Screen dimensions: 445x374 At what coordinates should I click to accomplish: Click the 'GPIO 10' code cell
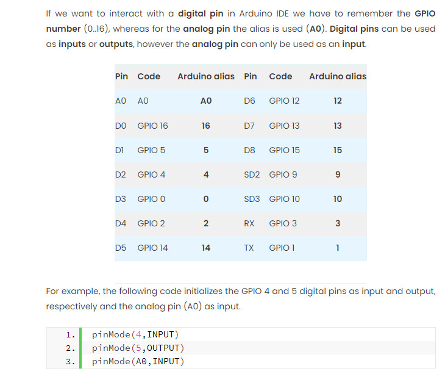pos(284,199)
